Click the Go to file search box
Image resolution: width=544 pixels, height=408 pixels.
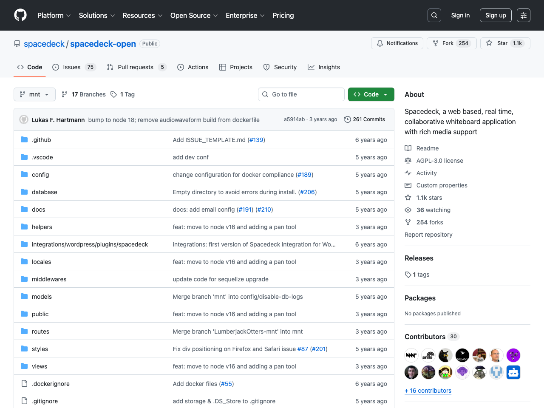301,94
